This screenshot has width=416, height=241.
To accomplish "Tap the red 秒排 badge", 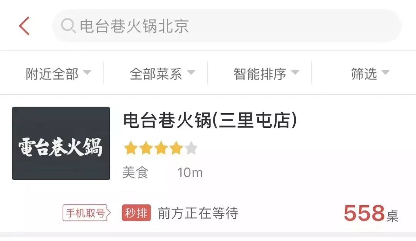I will point(136,213).
